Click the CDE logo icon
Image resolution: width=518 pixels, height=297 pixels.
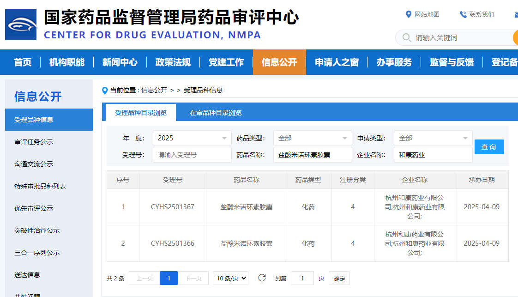pos(21,24)
